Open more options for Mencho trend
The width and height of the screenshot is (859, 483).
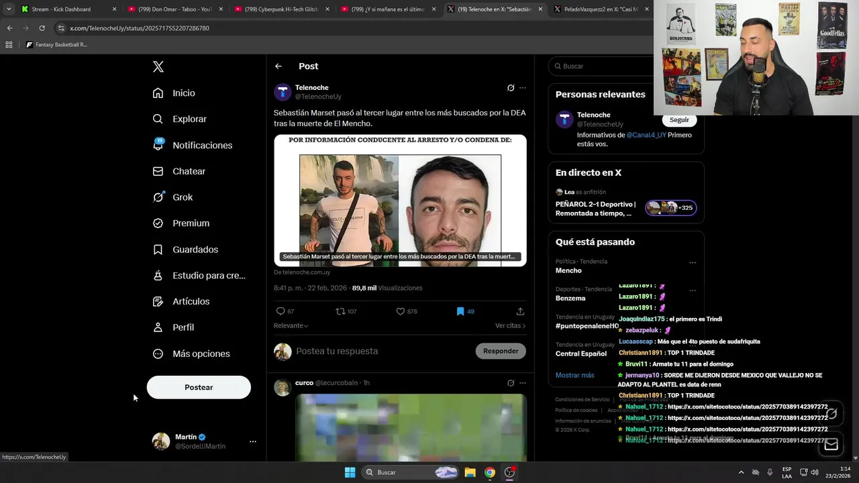point(693,263)
